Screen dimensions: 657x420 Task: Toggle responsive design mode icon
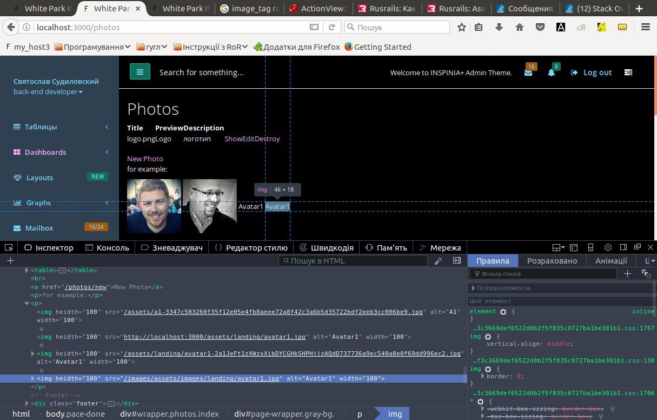pyautogui.click(x=590, y=247)
